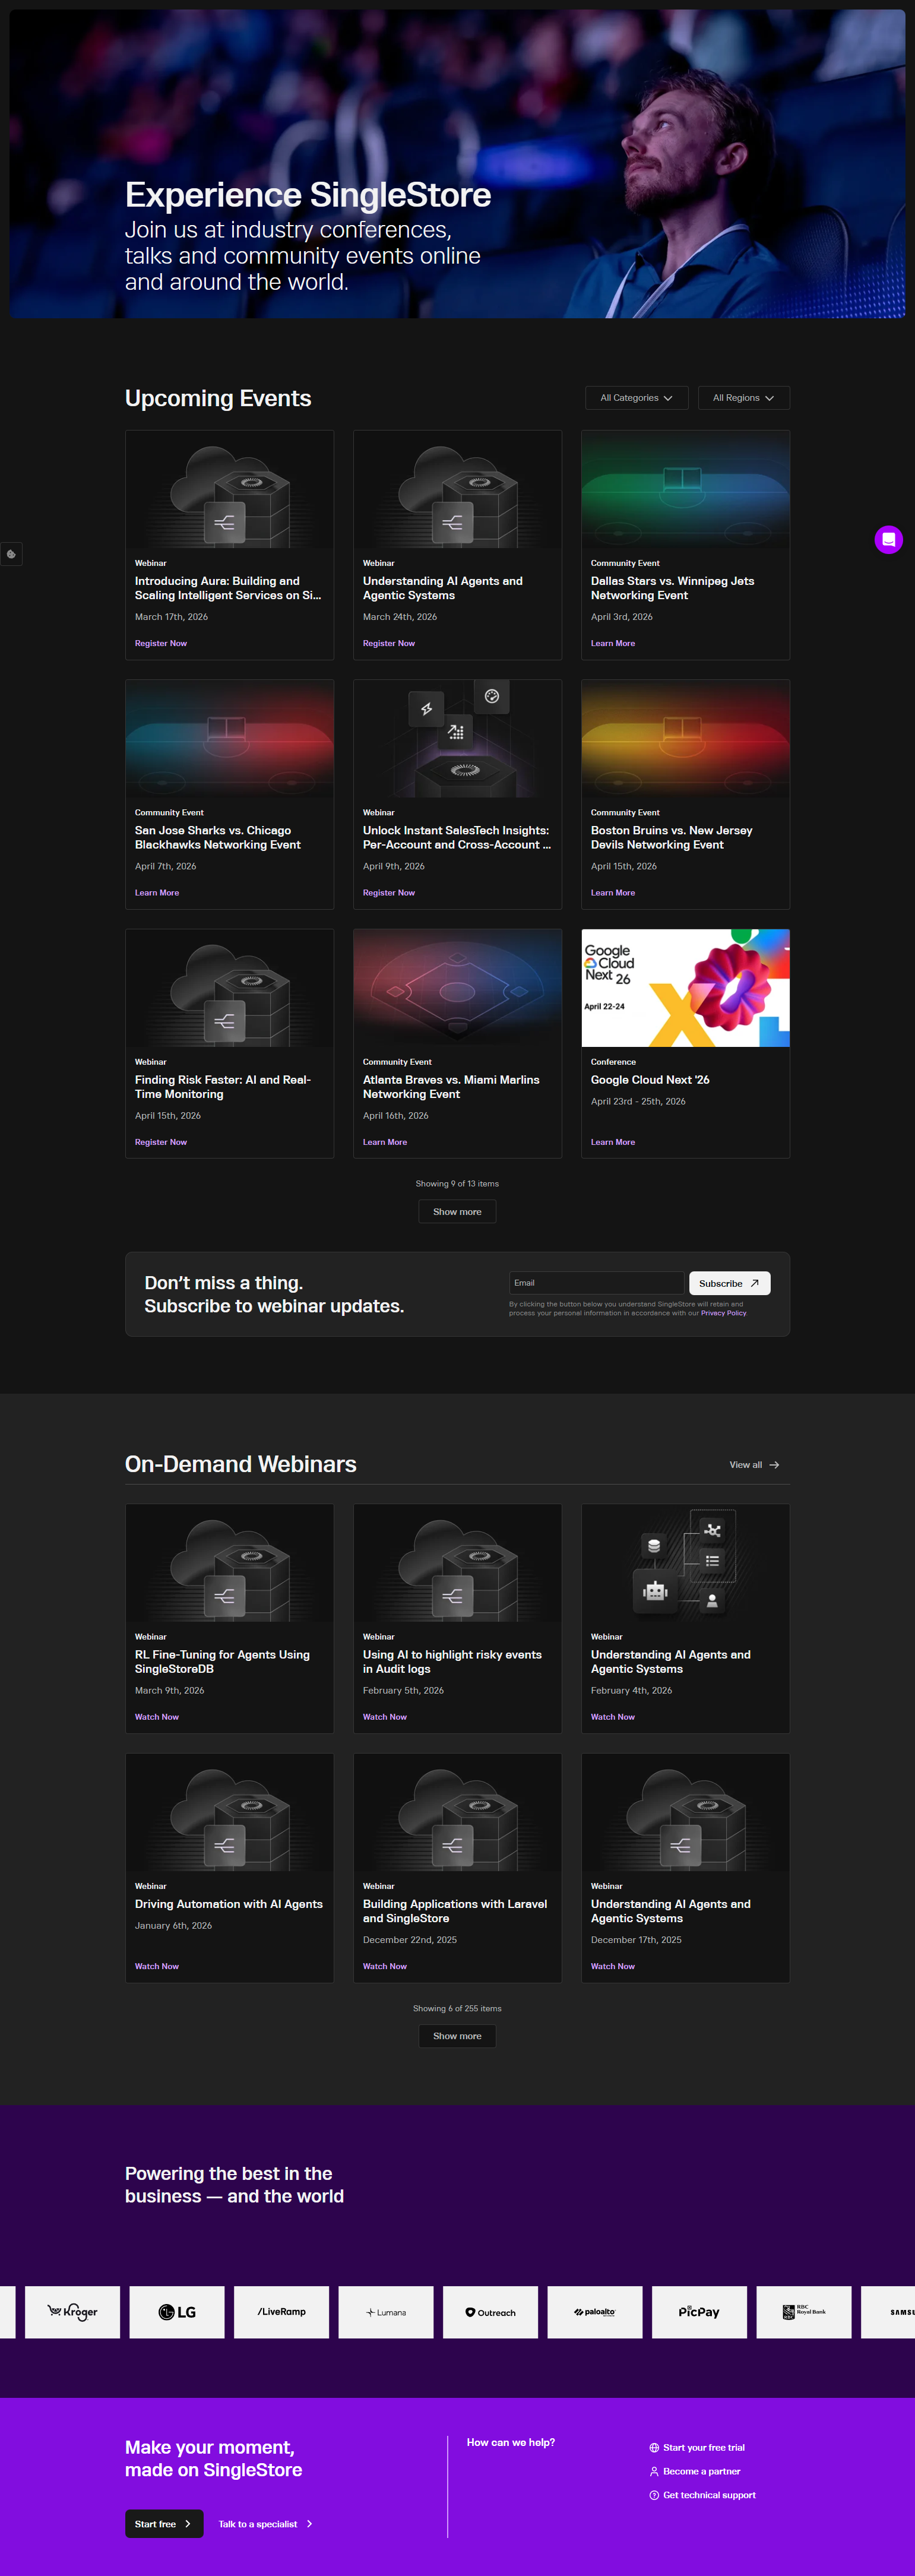915x2576 pixels.
Task: Register Now for Introducing Aura webinar
Action: [161, 643]
